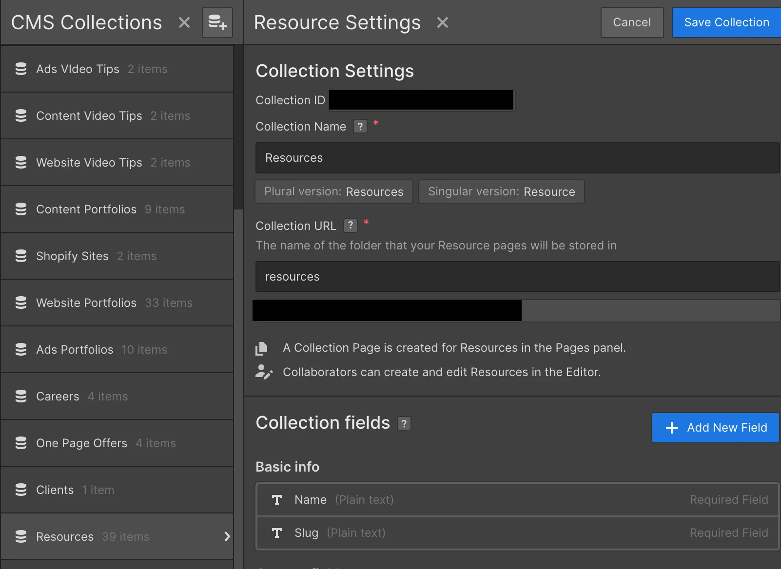Viewport: 781px width, 569px height.
Task: Click the text type icon for Slug field
Action: click(277, 533)
